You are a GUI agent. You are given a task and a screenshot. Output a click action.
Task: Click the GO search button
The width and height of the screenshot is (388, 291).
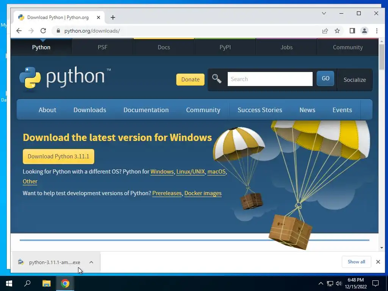click(325, 78)
